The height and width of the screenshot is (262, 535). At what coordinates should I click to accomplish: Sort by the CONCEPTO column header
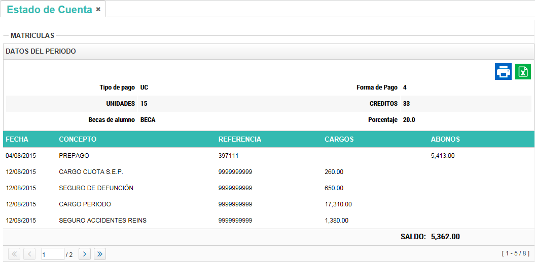point(78,139)
